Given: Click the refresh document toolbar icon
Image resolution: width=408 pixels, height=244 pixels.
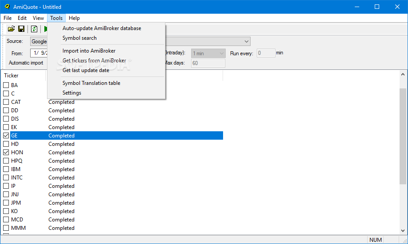Looking at the screenshot, I should pyautogui.click(x=34, y=29).
